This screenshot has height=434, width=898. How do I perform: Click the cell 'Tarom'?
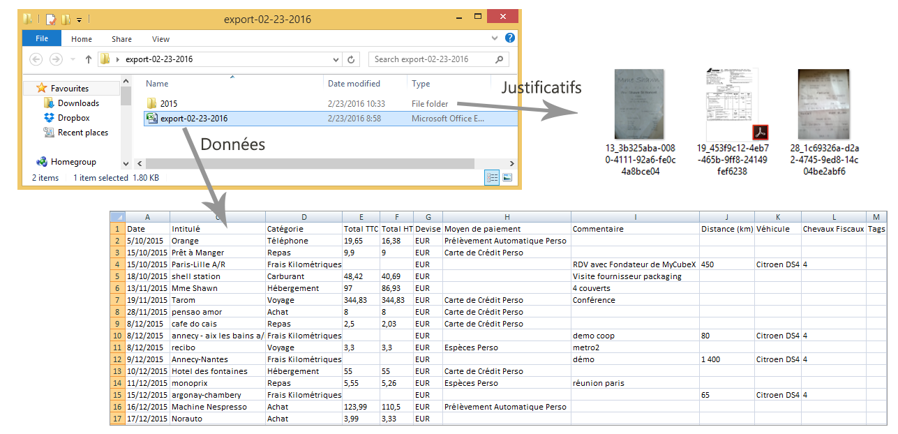[x=218, y=300]
